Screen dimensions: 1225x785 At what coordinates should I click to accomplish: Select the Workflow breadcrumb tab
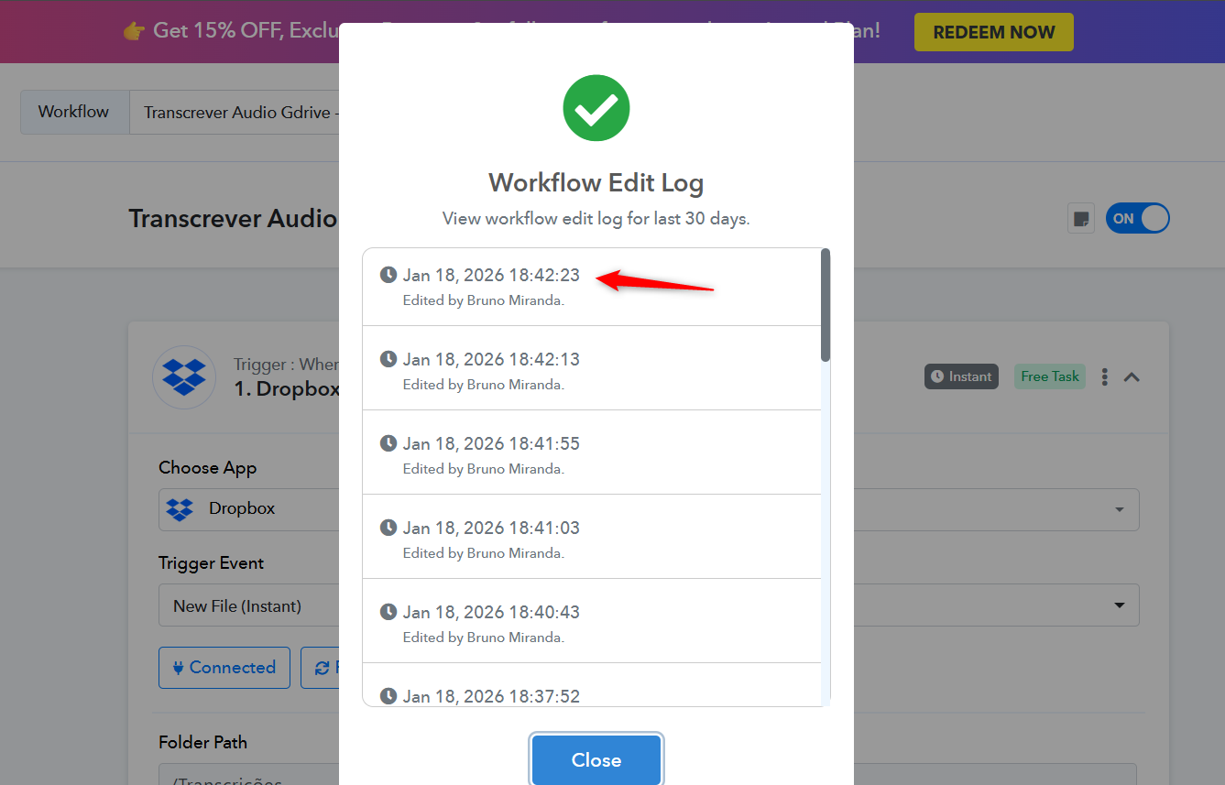click(x=74, y=112)
